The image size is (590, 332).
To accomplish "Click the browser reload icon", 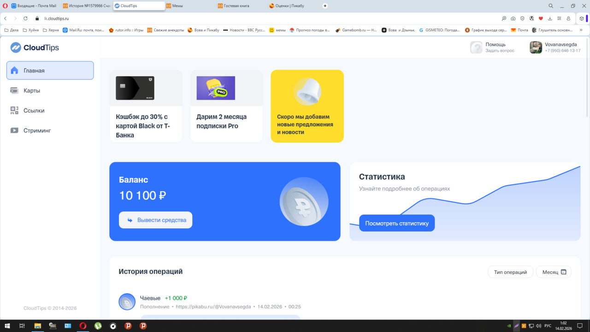I will (x=25, y=18).
